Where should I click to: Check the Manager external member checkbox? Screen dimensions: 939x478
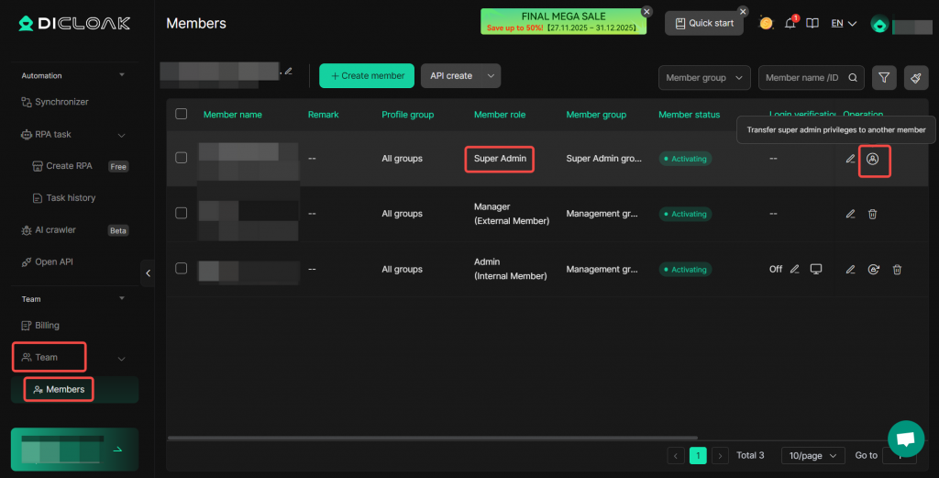click(x=181, y=213)
